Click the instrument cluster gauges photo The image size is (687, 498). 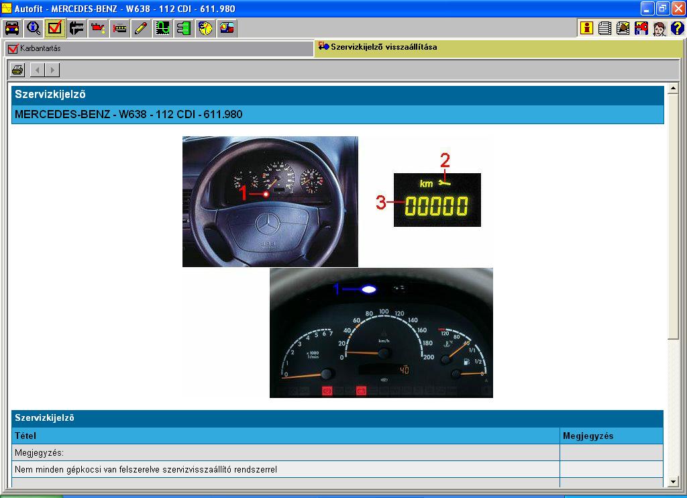(381, 333)
